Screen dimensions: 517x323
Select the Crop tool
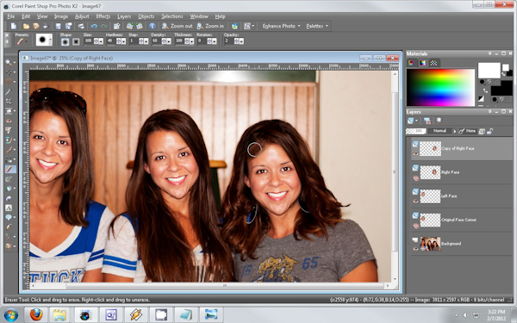9,101
